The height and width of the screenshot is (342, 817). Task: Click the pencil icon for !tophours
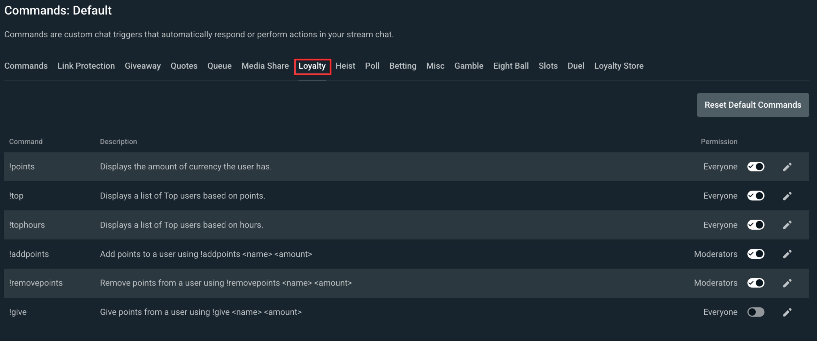coord(787,225)
